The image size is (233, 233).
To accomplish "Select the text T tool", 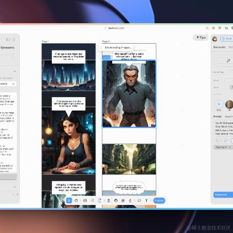I will [146, 201].
